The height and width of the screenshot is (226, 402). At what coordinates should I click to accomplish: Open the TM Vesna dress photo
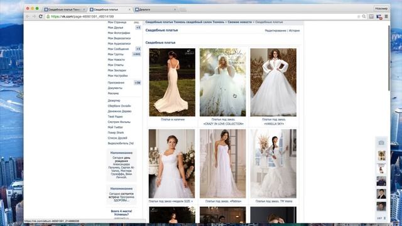point(273,163)
